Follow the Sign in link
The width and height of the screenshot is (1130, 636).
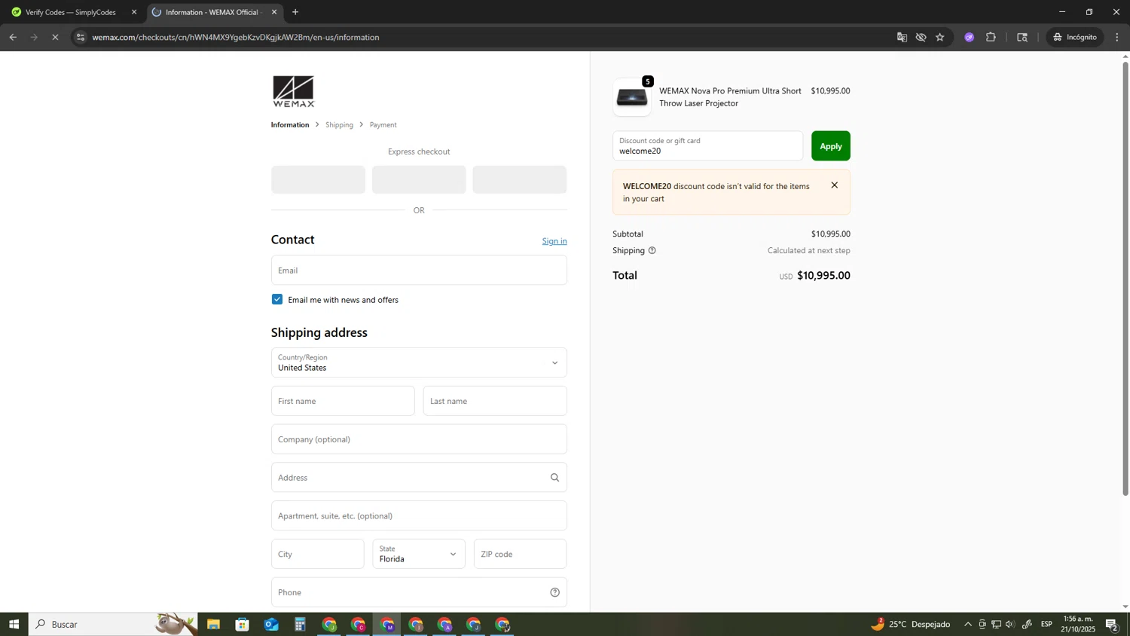pyautogui.click(x=554, y=241)
